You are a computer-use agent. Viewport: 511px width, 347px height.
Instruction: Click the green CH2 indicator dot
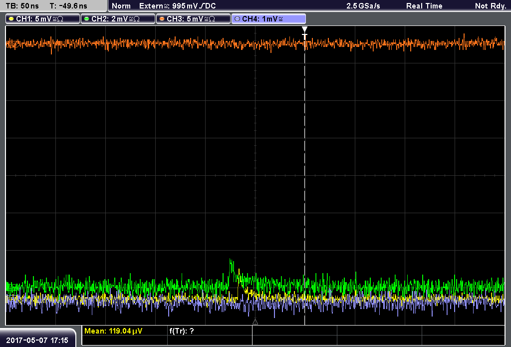click(87, 19)
